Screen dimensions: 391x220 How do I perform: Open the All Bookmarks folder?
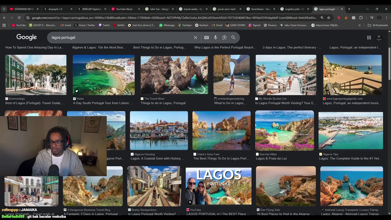coord(378,25)
